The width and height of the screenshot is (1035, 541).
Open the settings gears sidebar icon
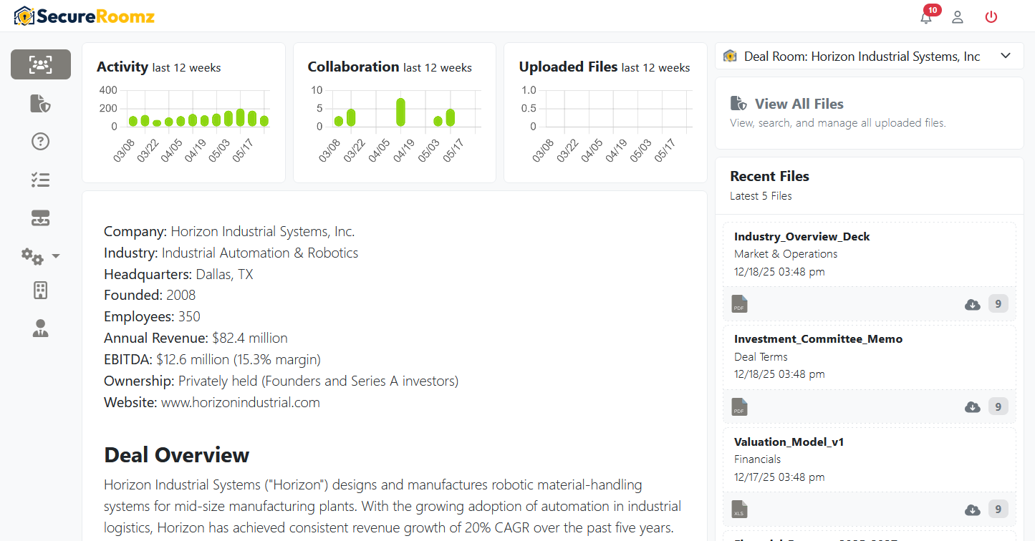33,255
